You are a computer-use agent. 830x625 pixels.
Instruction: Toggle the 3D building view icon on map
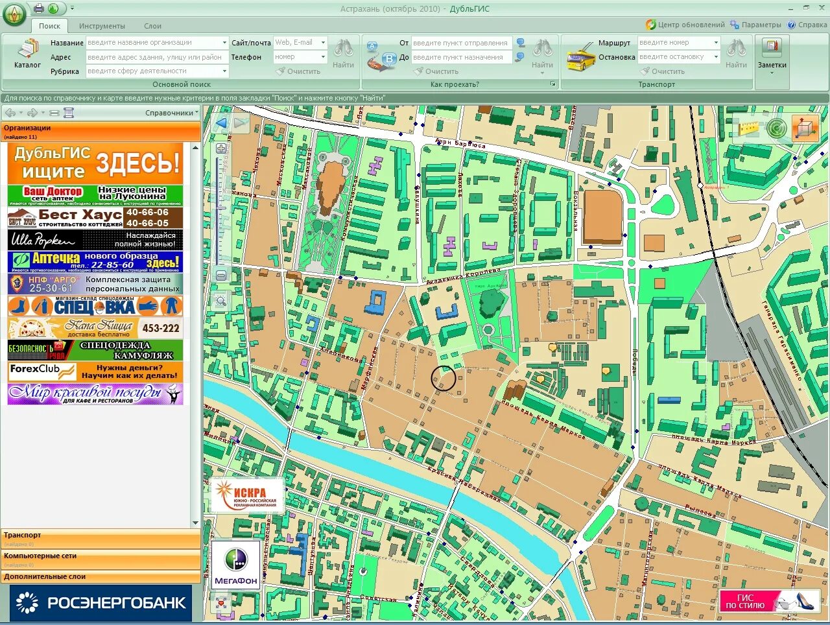click(805, 128)
